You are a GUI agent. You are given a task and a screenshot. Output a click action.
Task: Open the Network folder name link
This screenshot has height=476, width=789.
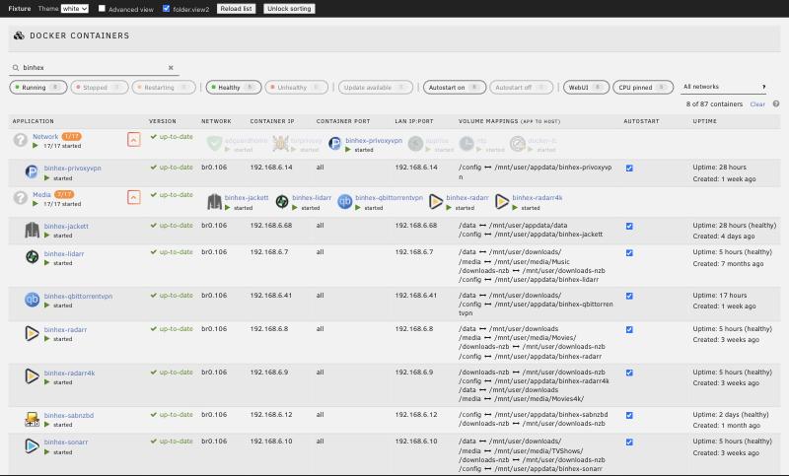tap(45, 136)
